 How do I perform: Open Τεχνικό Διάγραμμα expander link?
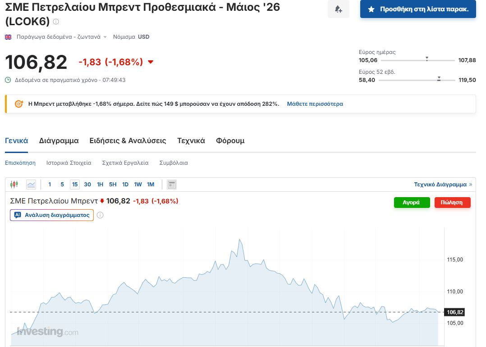(x=443, y=184)
